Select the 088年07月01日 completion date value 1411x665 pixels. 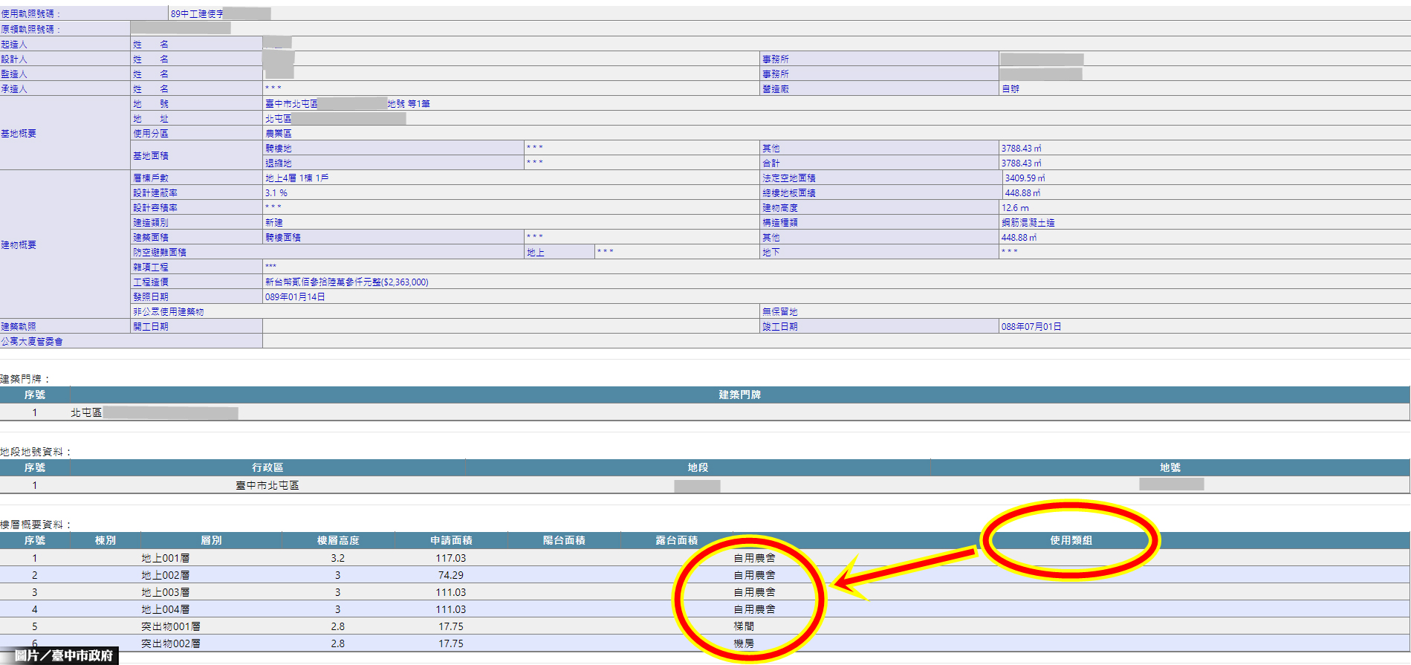1031,326
